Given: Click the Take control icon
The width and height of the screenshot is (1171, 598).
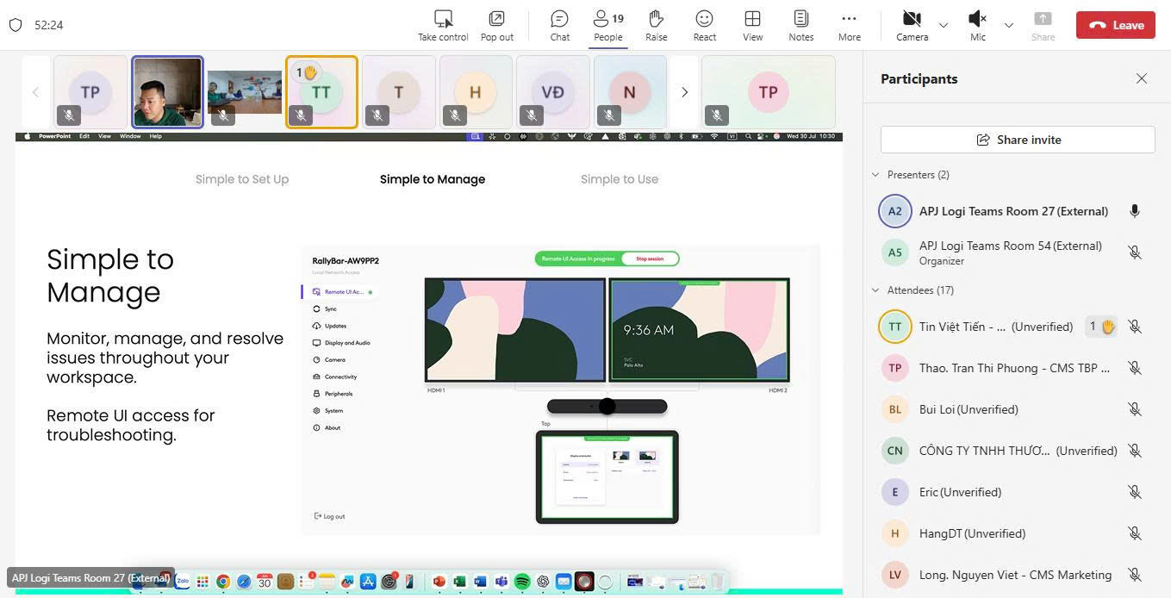Looking at the screenshot, I should coord(443,19).
